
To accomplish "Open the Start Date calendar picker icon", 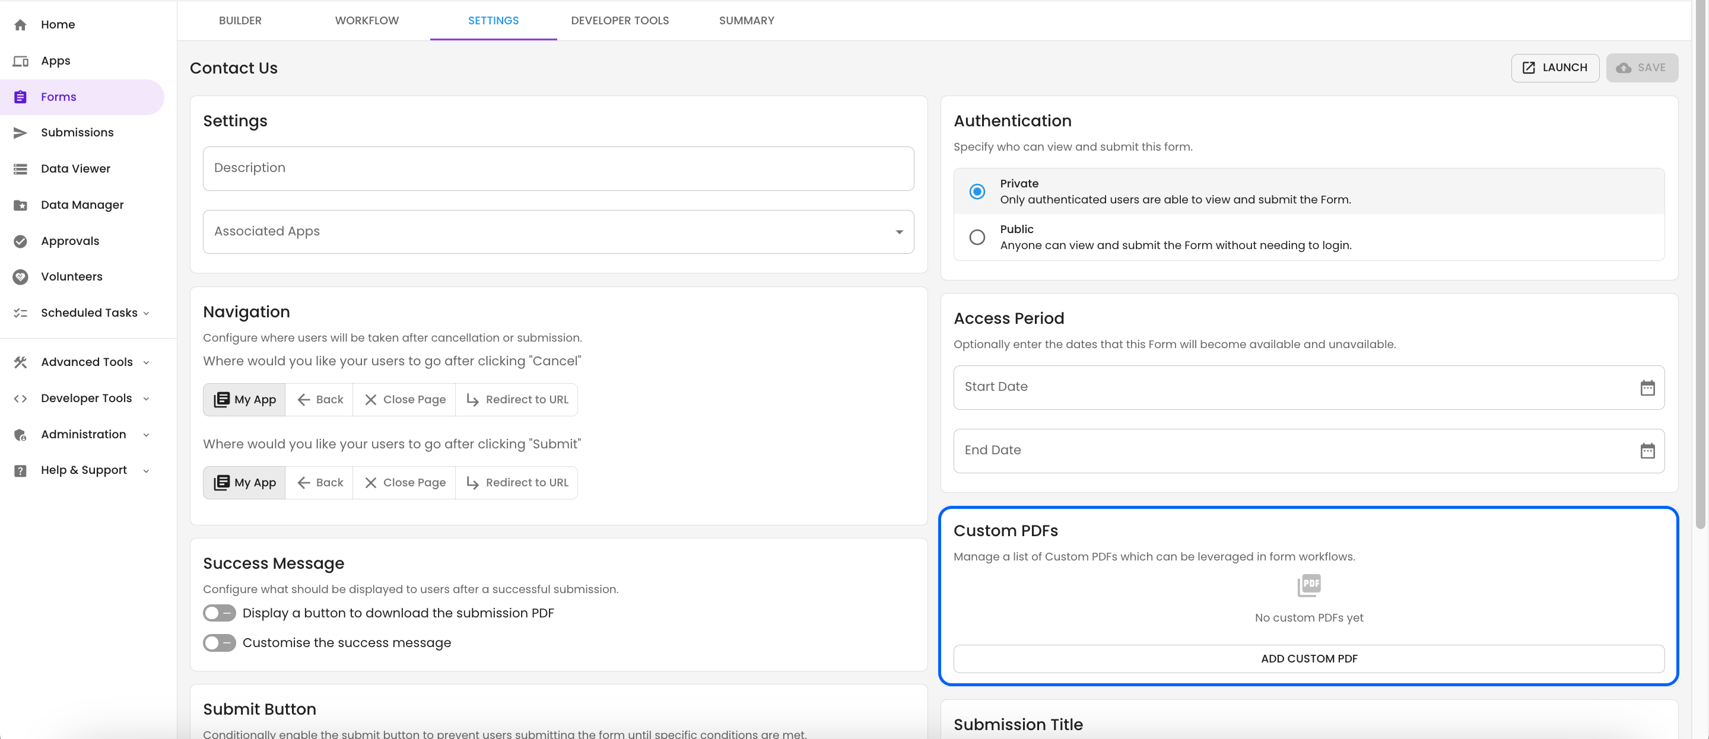I will 1647,387.
